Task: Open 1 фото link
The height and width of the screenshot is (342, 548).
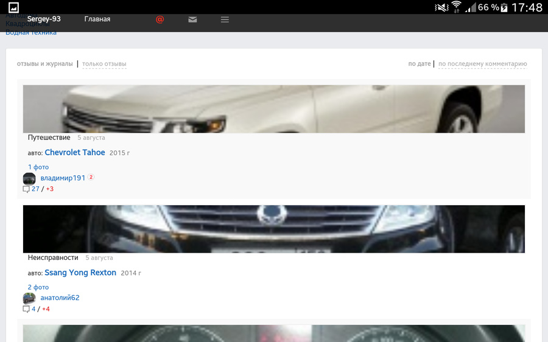Action: pos(38,167)
